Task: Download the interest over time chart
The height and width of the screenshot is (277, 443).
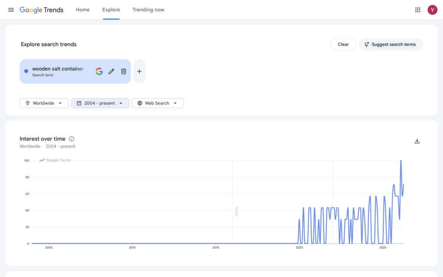Action: [417, 141]
